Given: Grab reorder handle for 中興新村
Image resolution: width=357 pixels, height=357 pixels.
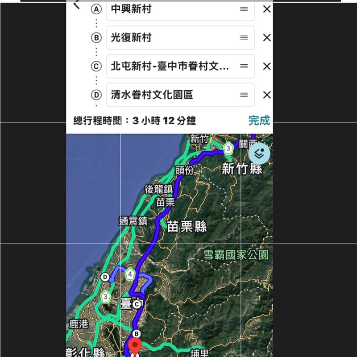Looking at the screenshot, I should click(x=244, y=9).
